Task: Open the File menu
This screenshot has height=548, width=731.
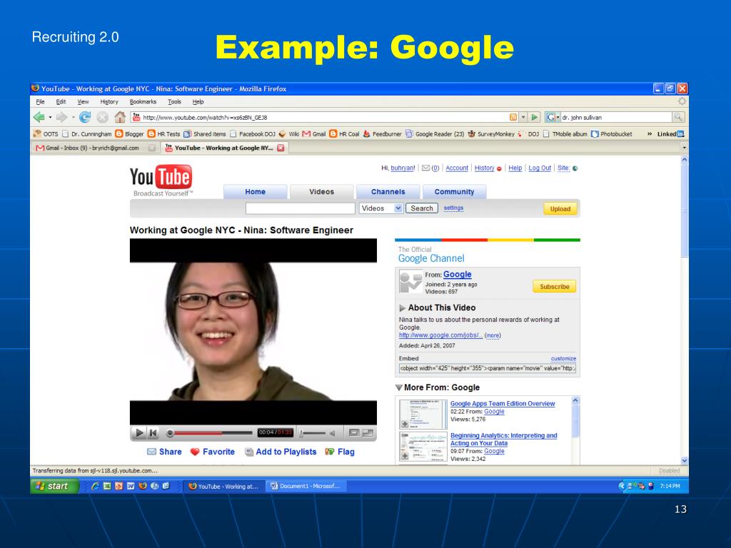Action: click(x=41, y=101)
